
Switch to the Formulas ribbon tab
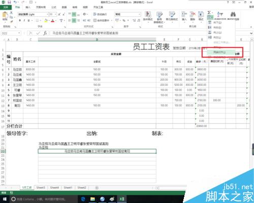point(54,7)
